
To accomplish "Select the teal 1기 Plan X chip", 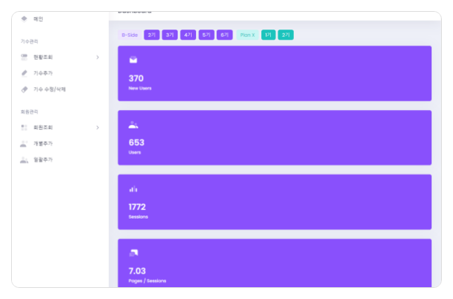I will click(268, 35).
